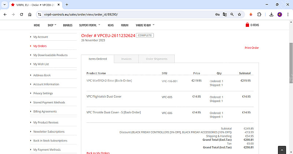Open the BUNDLES page
The width and height of the screenshot is (293, 154).
coord(68,25)
